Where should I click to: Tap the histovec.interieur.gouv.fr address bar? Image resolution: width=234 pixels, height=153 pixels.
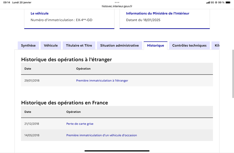[117, 6]
